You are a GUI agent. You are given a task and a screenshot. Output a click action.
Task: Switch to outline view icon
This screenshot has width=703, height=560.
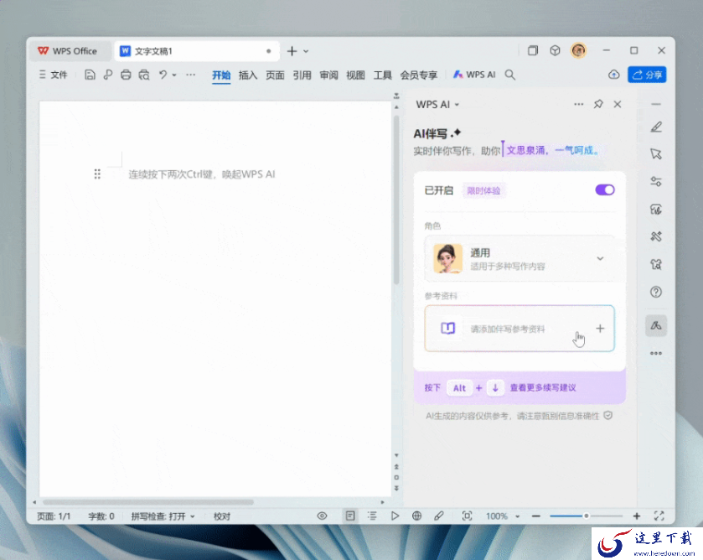[372, 516]
